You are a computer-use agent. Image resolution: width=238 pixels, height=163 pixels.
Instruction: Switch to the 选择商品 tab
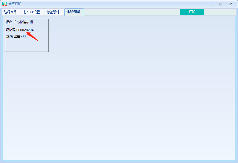tap(11, 12)
